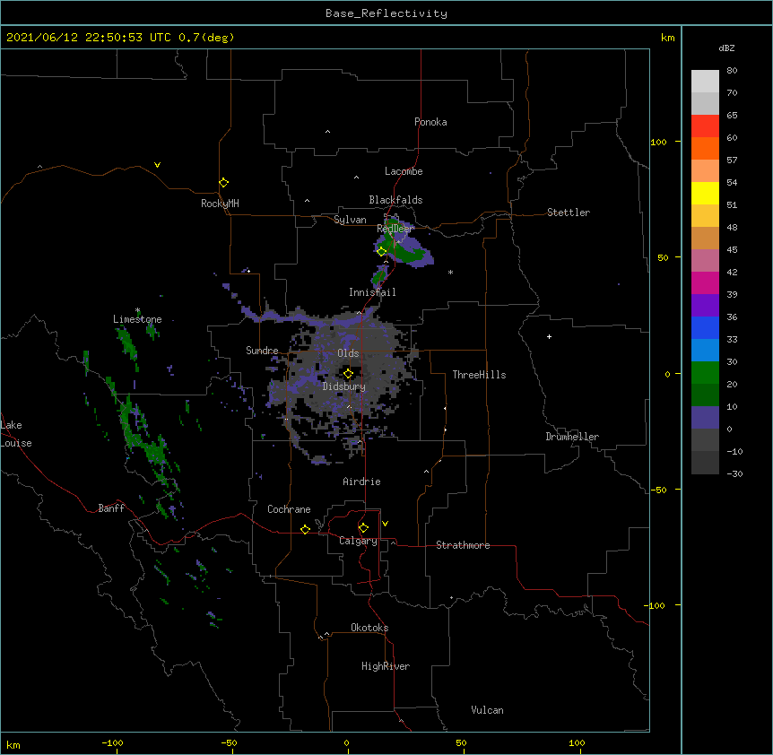Select the 36 dBZ purple legend swatch

[x=705, y=306]
